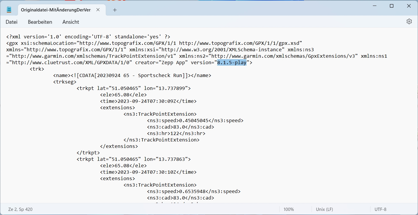This screenshot has height=215, width=418.
Task: Select the Originaldatei-MitÄnderungDerVer tab
Action: 56,10
